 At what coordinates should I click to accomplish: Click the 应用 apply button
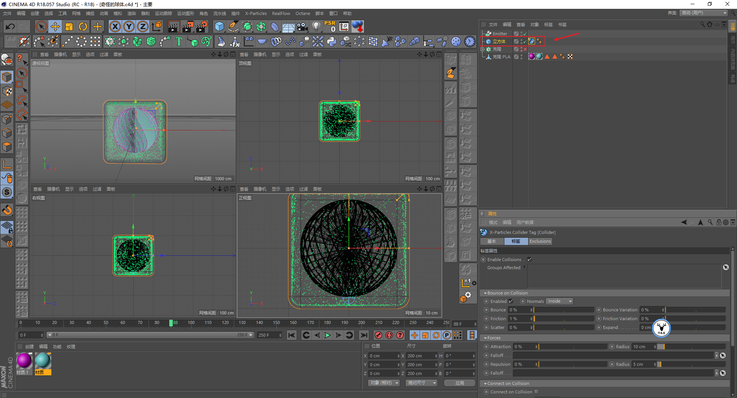[x=460, y=383]
